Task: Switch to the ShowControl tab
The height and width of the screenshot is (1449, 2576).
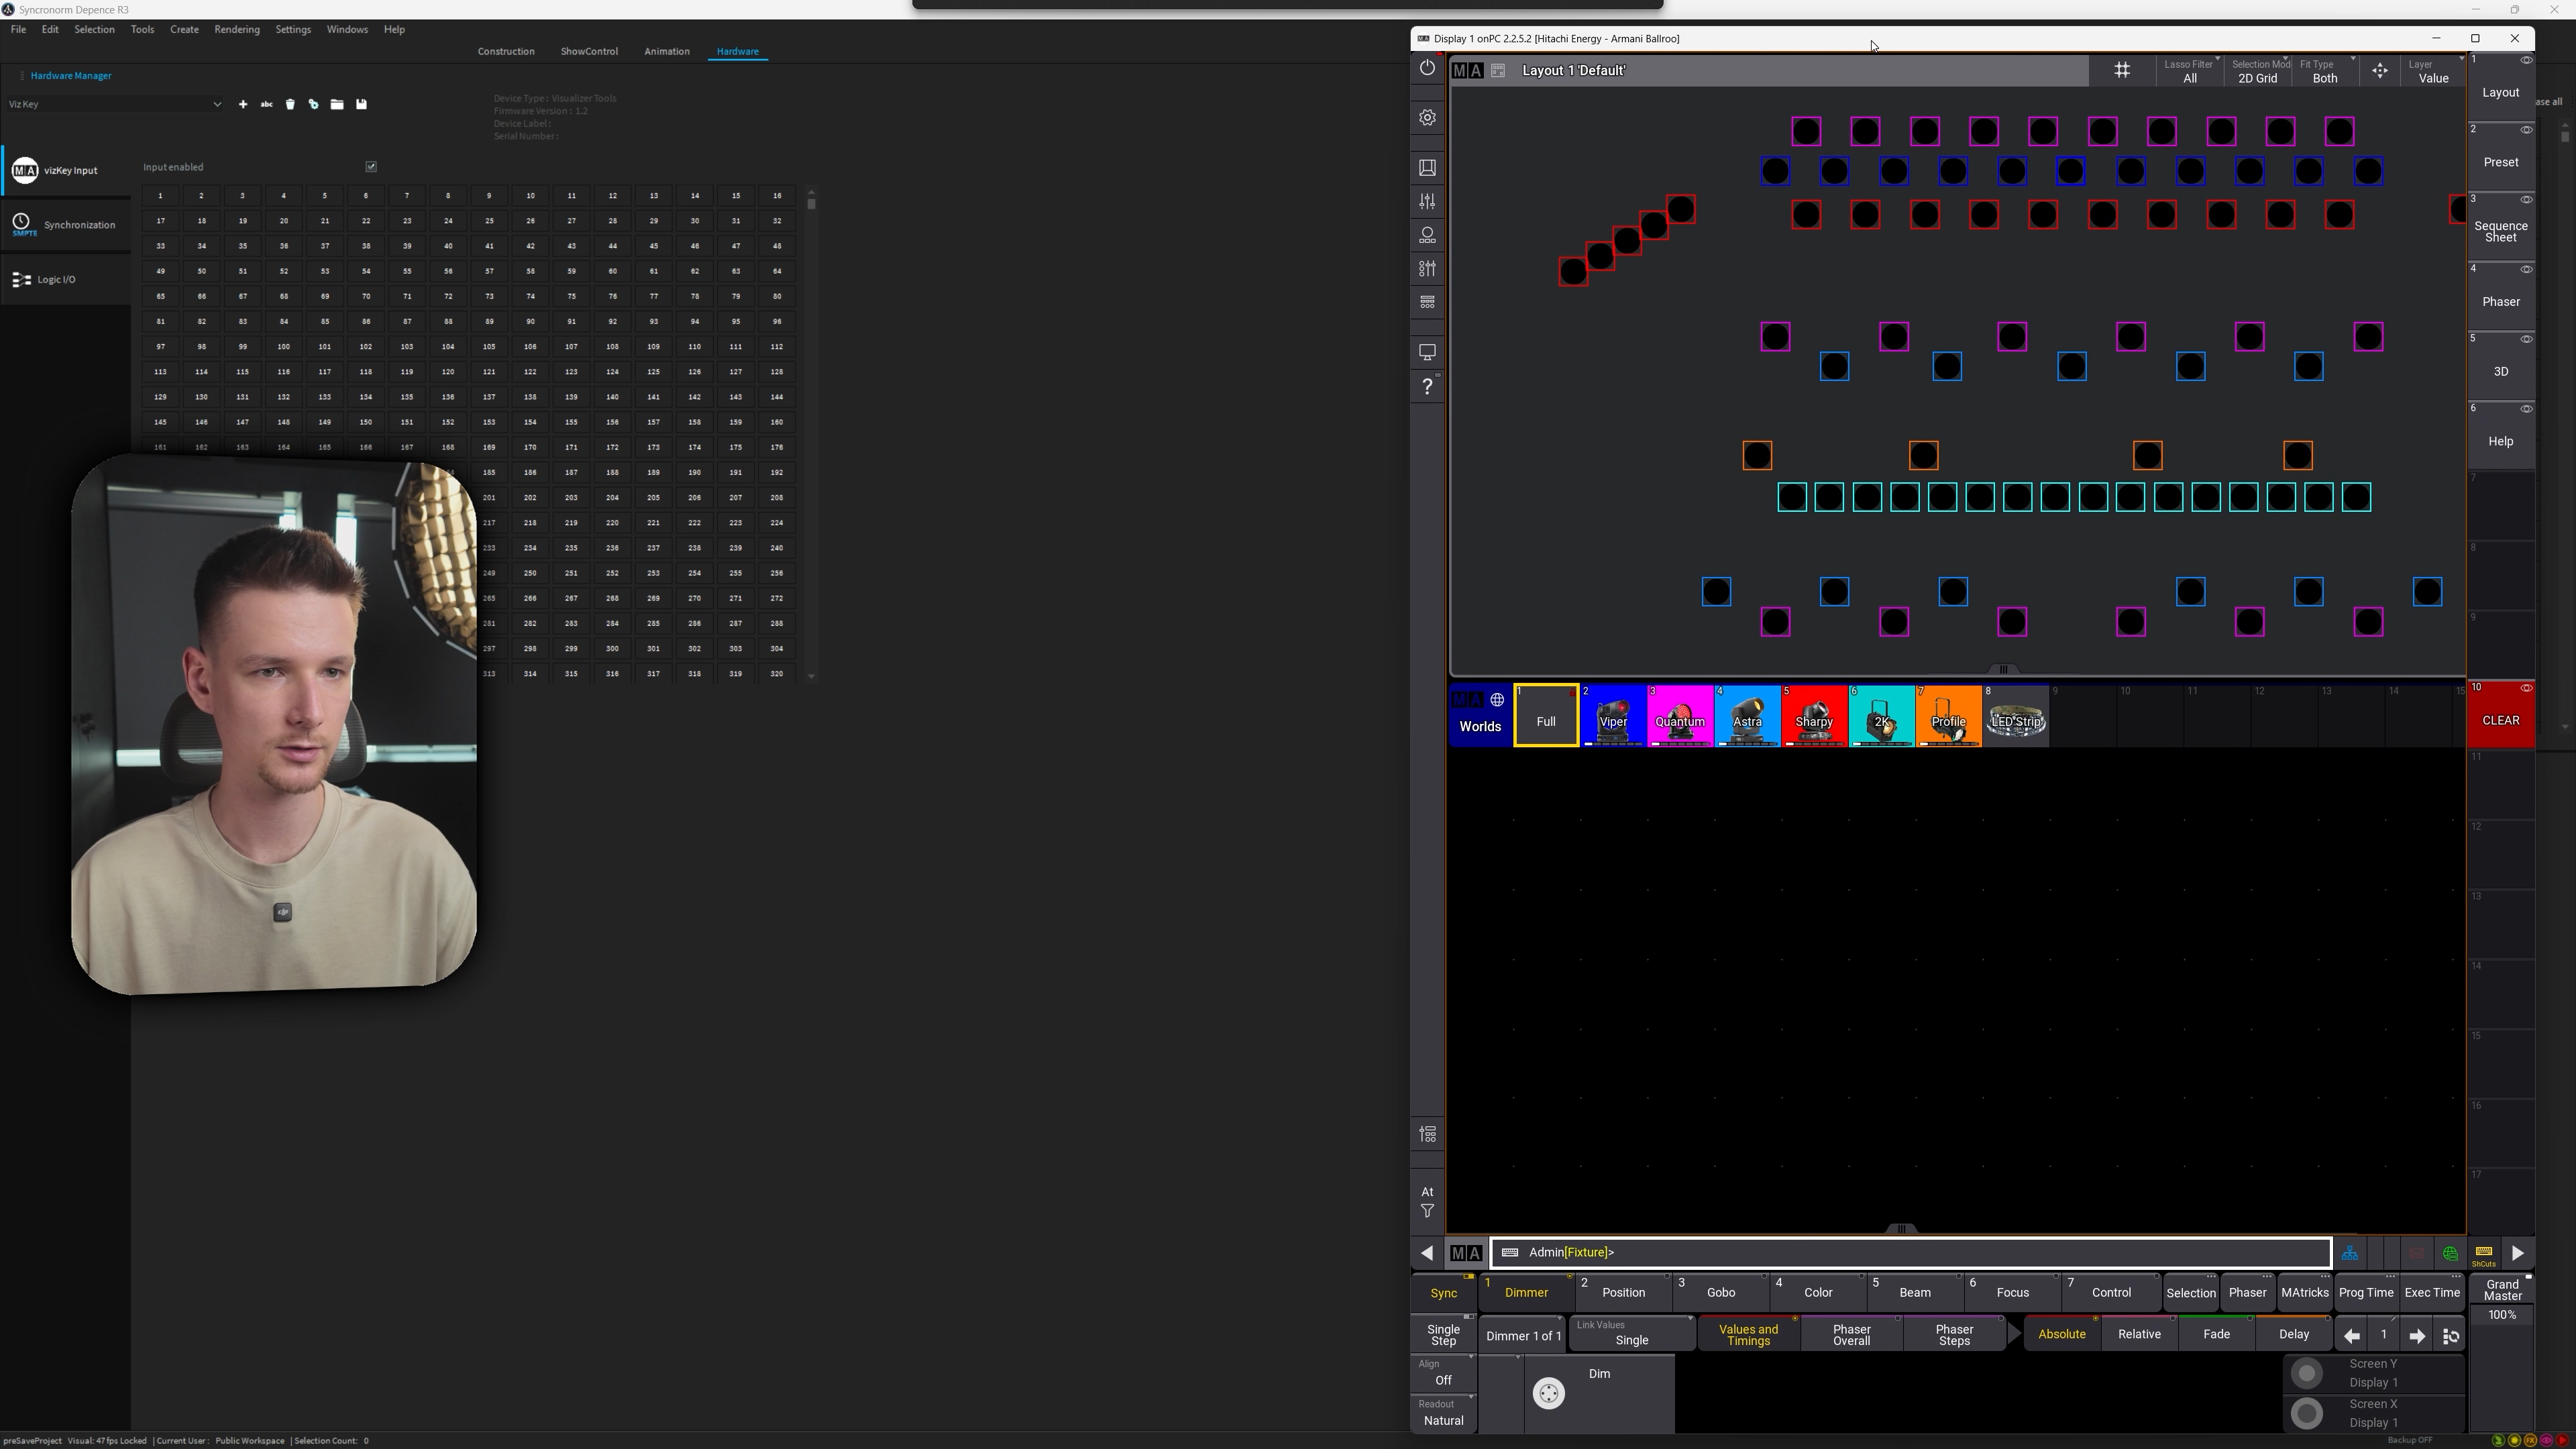Action: coord(589,51)
